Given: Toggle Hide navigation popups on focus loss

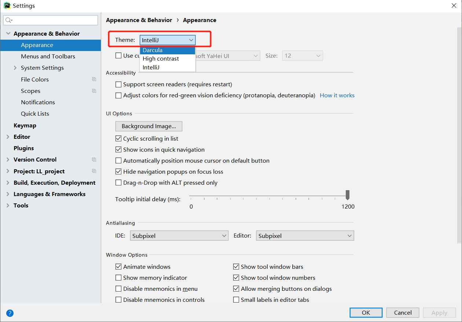Looking at the screenshot, I should [x=118, y=172].
